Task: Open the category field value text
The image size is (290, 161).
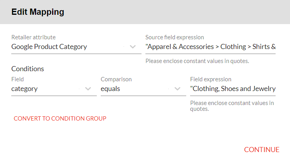Action: pyautogui.click(x=24, y=89)
